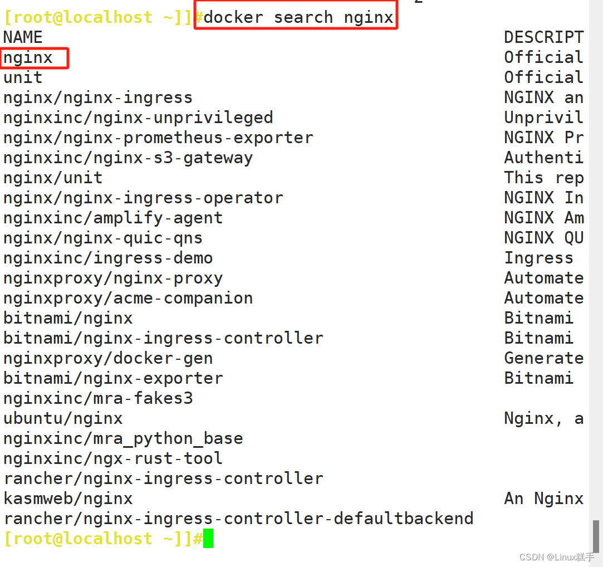Click the green terminal cursor block
The height and width of the screenshot is (567, 603).
click(x=208, y=538)
